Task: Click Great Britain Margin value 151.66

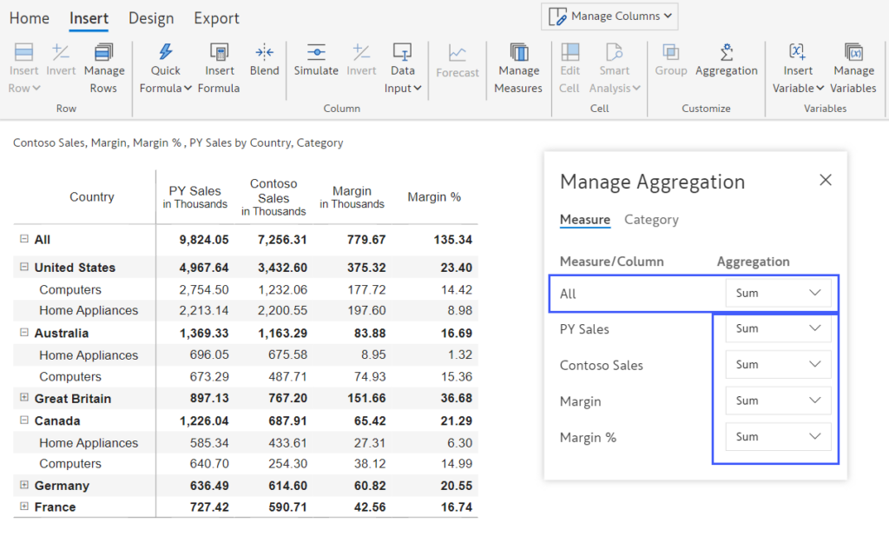Action: pos(366,398)
